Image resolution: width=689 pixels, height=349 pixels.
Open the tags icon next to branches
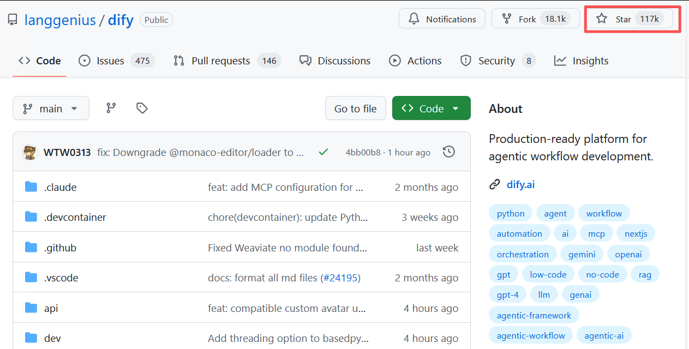pos(142,108)
